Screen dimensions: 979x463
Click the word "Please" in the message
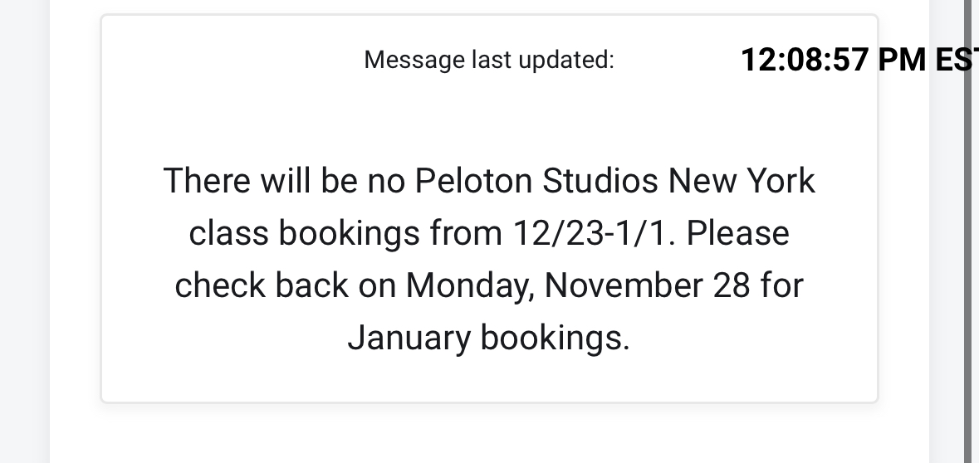(737, 233)
